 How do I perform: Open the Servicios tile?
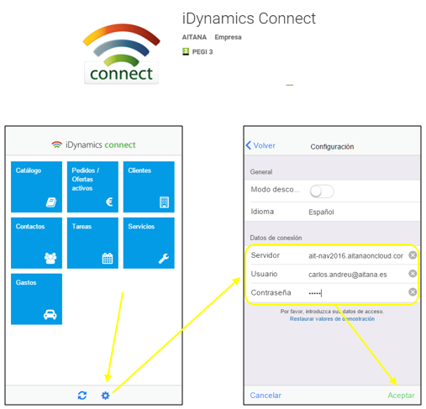coord(149,243)
